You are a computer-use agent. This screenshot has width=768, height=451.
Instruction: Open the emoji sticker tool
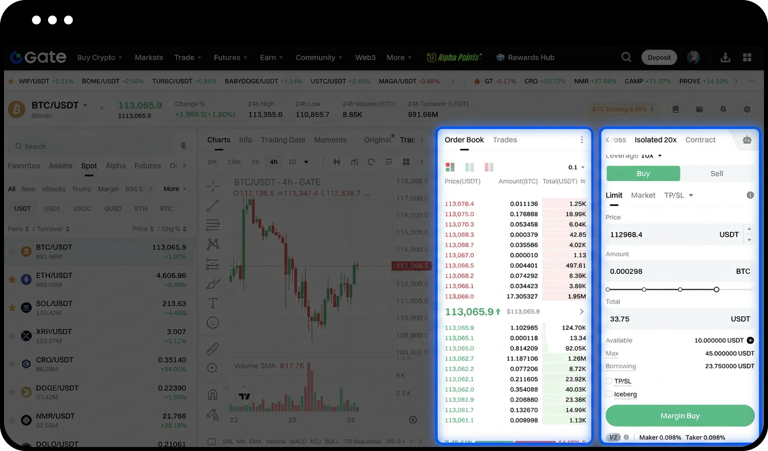(212, 323)
